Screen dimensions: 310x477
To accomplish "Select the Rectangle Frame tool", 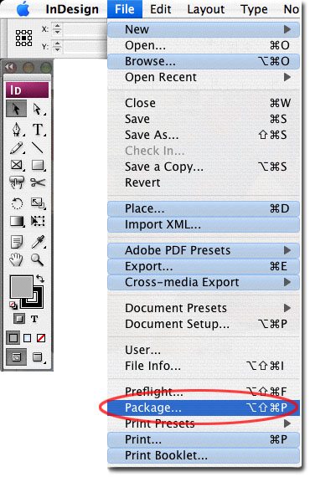I will point(17,165).
